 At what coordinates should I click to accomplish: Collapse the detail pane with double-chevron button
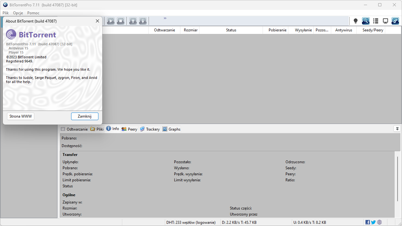coord(397,129)
